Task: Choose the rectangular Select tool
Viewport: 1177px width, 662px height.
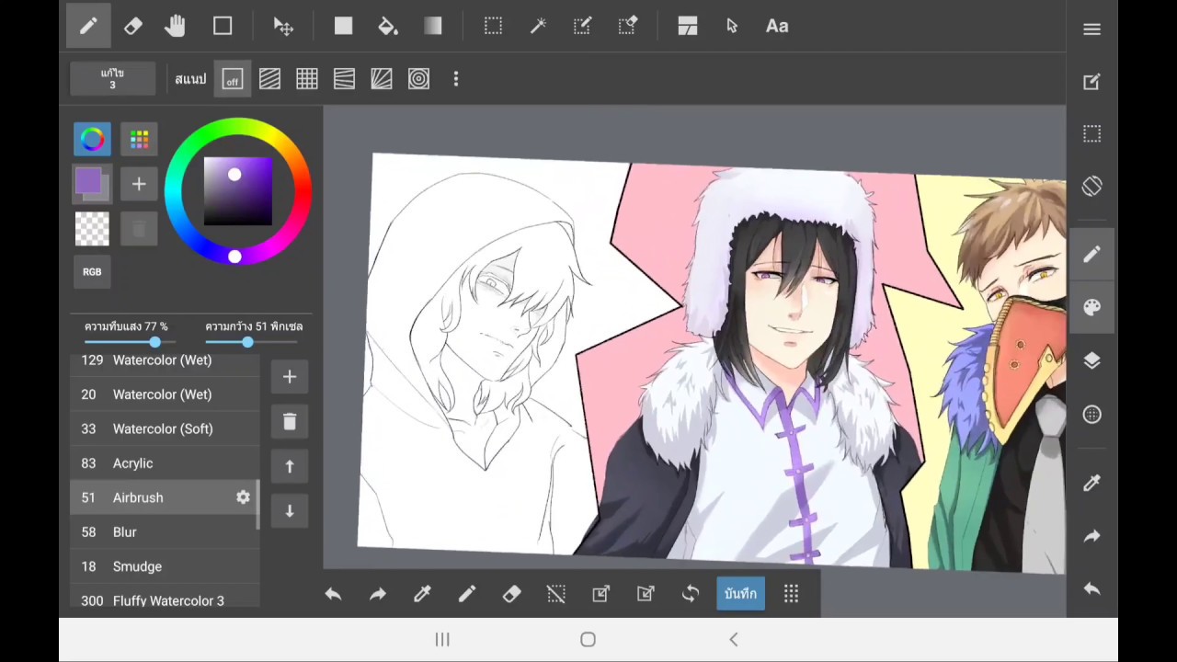Action: 493,26
